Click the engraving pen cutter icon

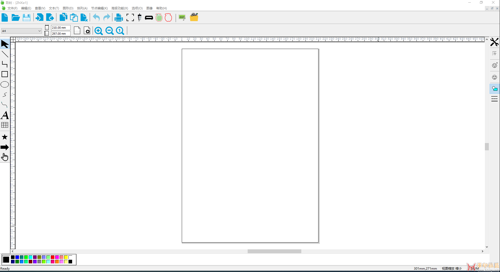[x=140, y=17]
